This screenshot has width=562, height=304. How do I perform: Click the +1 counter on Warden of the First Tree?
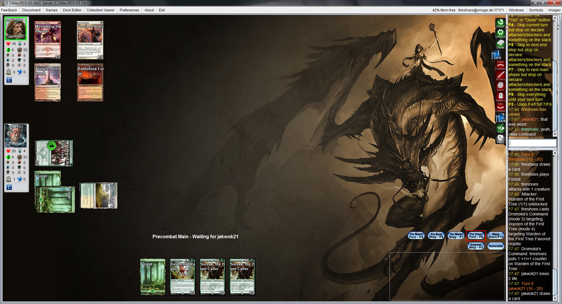pos(52,146)
